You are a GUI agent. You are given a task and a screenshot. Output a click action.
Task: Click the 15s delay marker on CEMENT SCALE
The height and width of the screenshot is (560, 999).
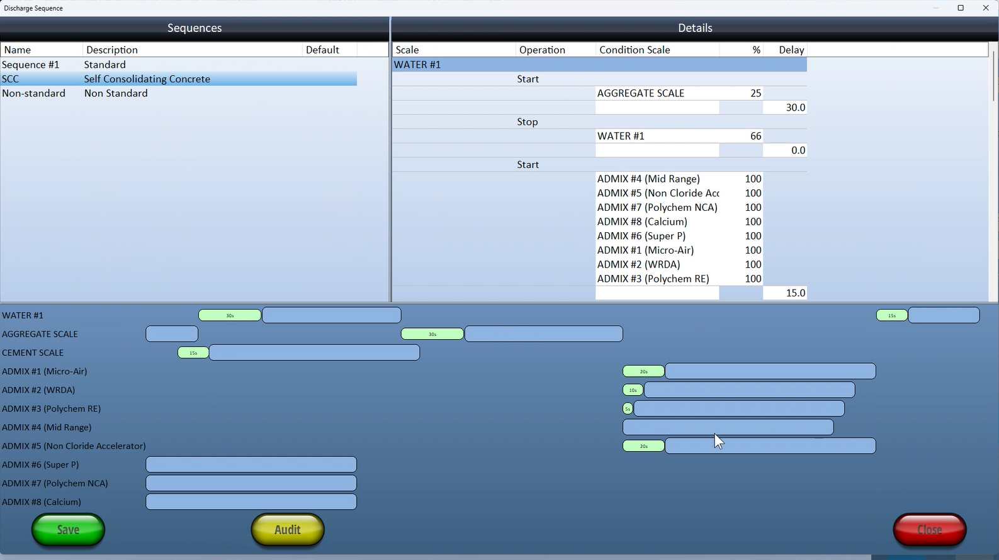pos(193,353)
